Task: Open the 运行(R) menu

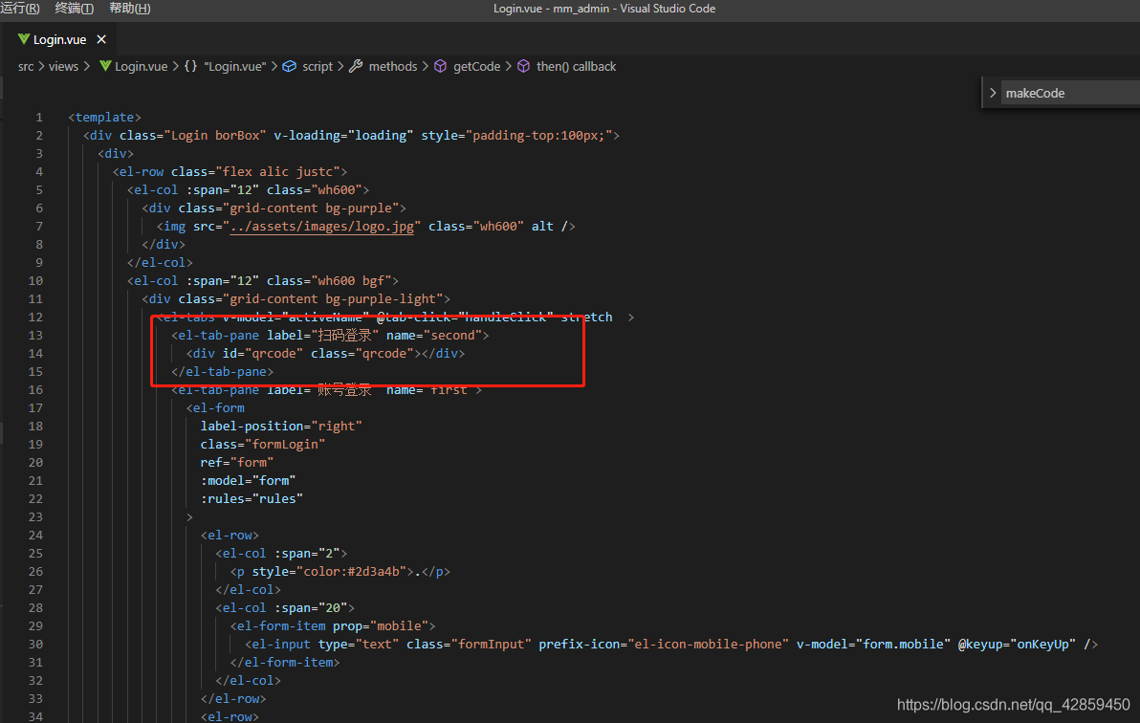Action: [x=19, y=8]
